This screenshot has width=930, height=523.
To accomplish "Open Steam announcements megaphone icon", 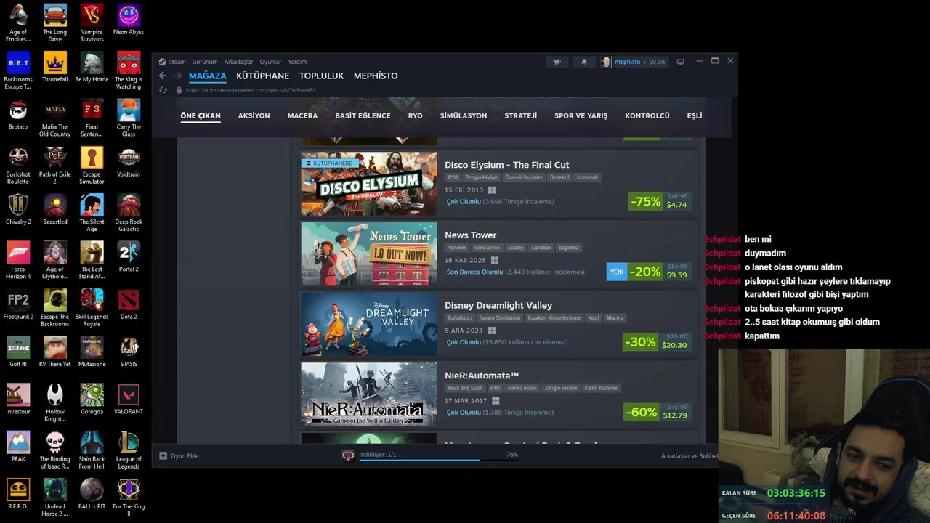I will tap(557, 62).
